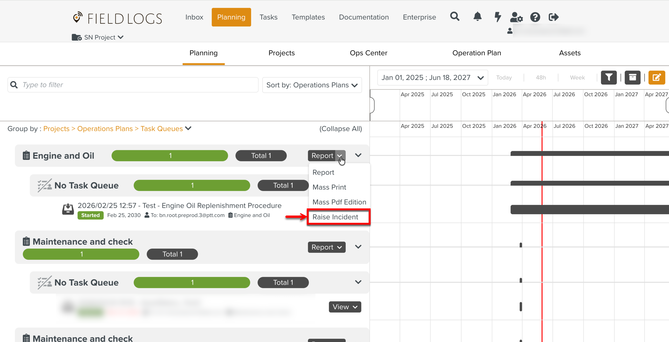The height and width of the screenshot is (342, 669).
Task: Click the SN Project folder icon
Action: pyautogui.click(x=77, y=37)
